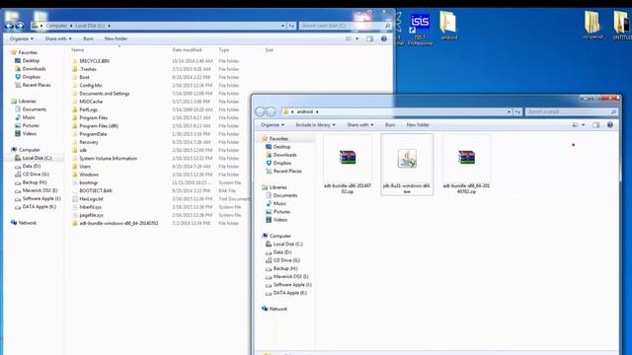This screenshot has height=355, width=632.
Task: Sort by Date modified column header
Action: click(x=187, y=50)
